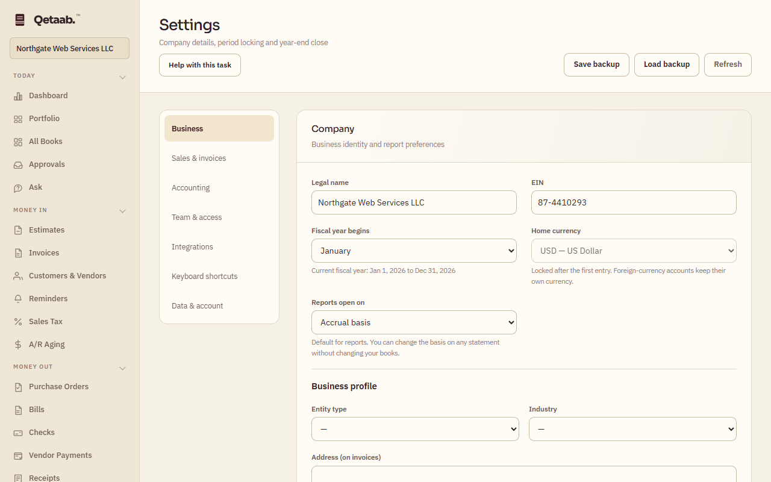
Task: Click the Receipts icon in sidebar
Action: (x=18, y=478)
